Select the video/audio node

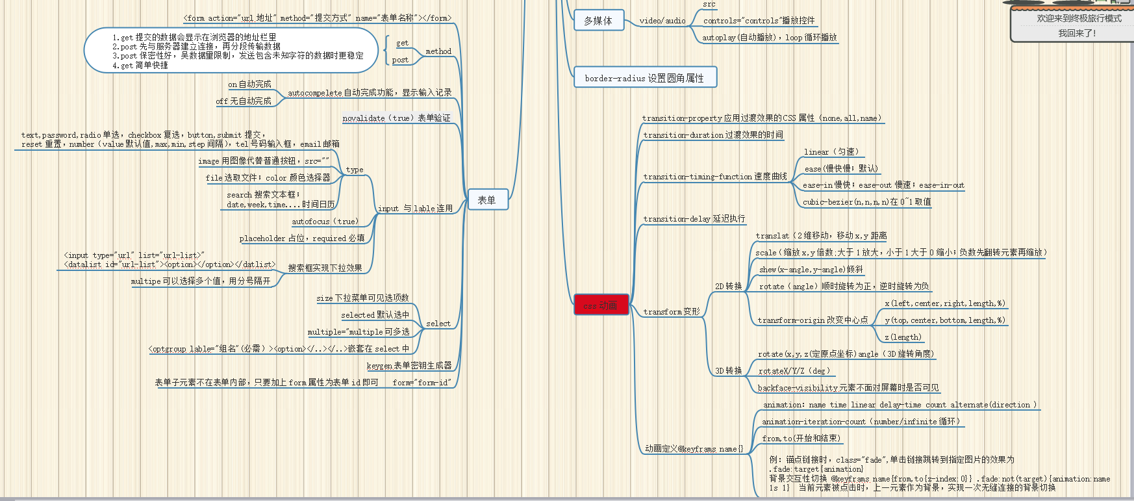click(662, 21)
